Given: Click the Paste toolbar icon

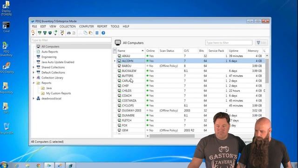Looking at the screenshot, I should (91, 33).
